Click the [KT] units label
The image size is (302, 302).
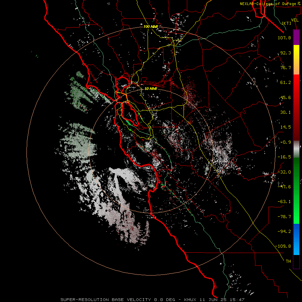pyautogui.click(x=287, y=23)
